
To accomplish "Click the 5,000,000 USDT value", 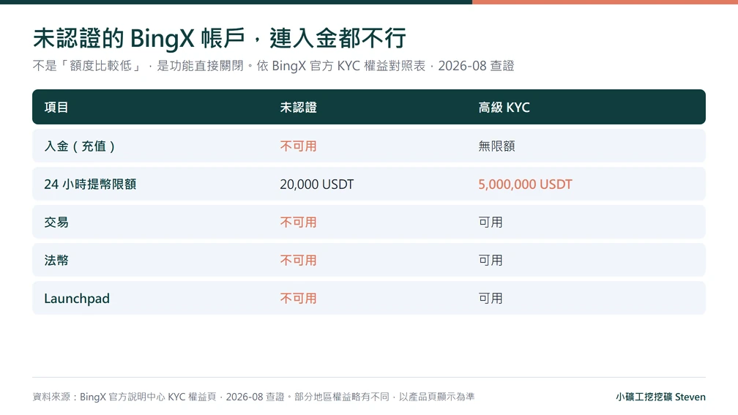I will coord(525,184).
